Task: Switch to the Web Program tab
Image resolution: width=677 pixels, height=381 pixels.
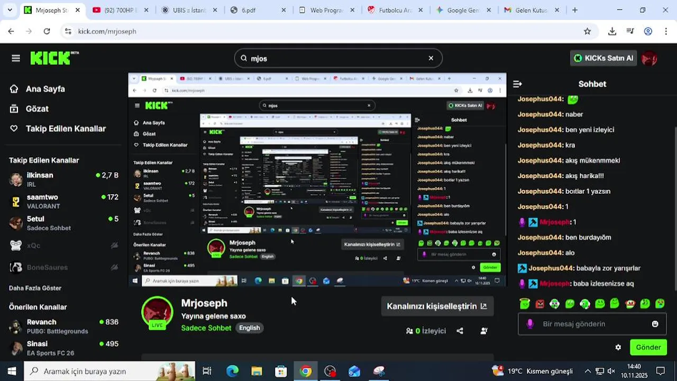Action: (326, 10)
